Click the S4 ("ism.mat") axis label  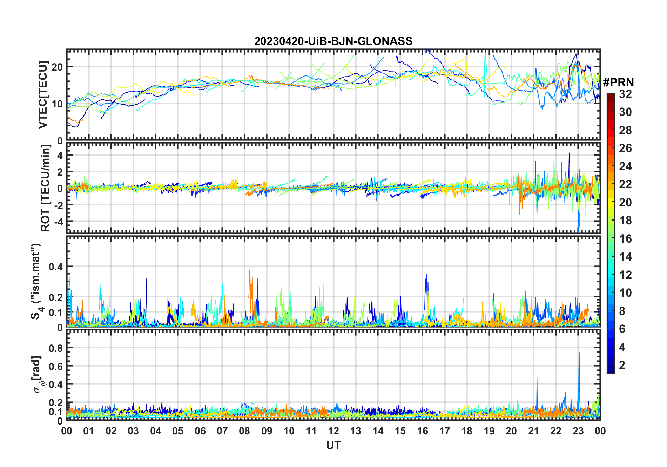(36, 282)
